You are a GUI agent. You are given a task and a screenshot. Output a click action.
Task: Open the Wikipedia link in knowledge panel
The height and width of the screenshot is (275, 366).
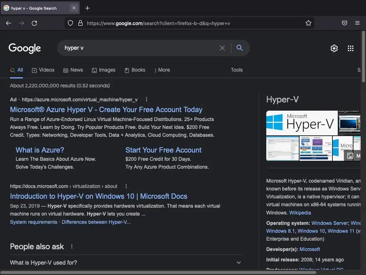coord(300,213)
